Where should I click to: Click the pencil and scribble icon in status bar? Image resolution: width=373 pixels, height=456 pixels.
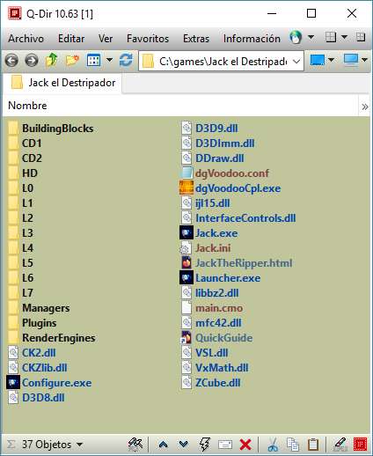coord(135,445)
